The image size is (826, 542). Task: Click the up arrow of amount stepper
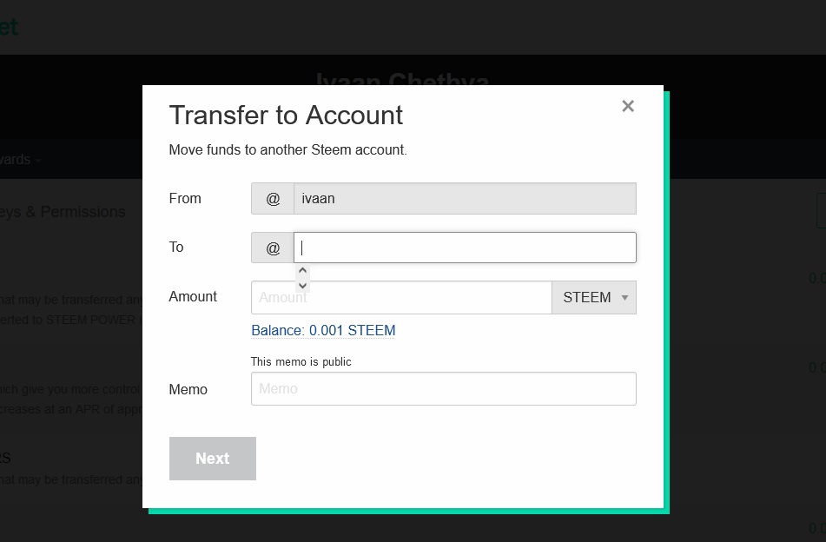(x=302, y=271)
